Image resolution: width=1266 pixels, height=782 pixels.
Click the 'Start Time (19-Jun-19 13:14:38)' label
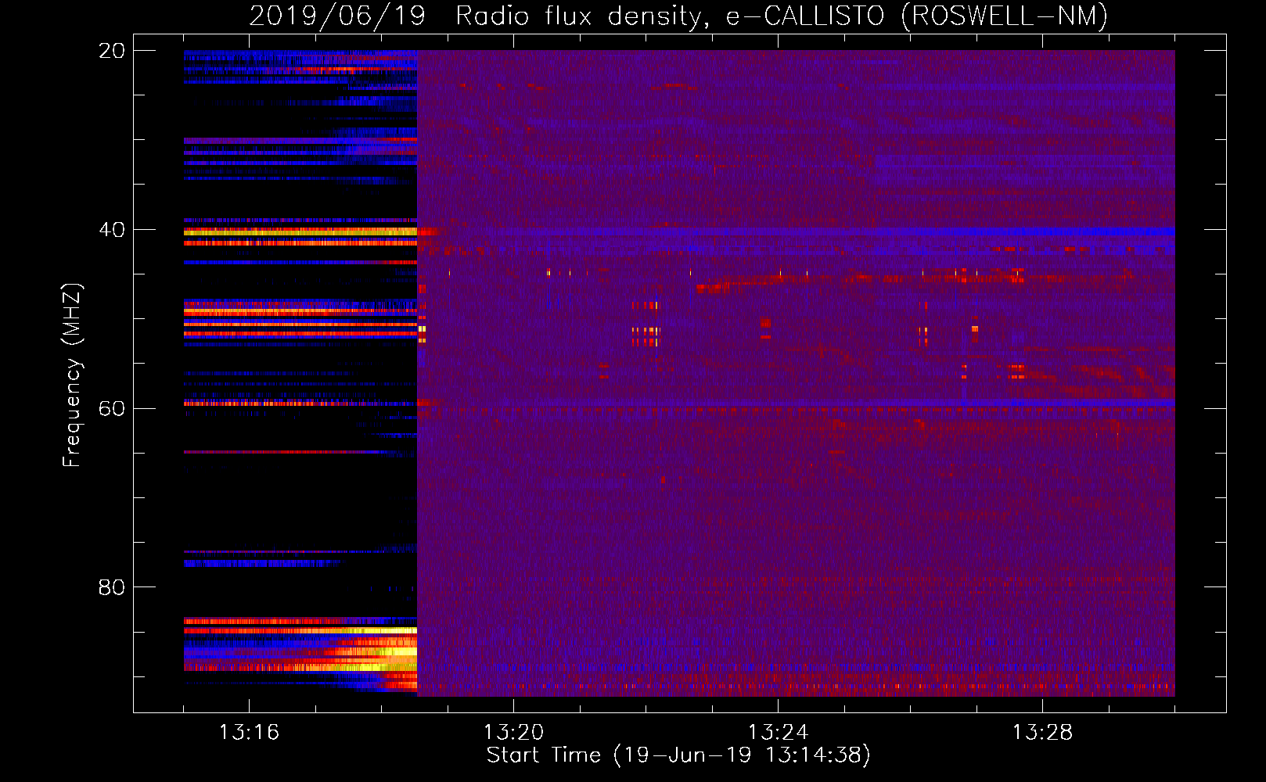click(x=678, y=755)
